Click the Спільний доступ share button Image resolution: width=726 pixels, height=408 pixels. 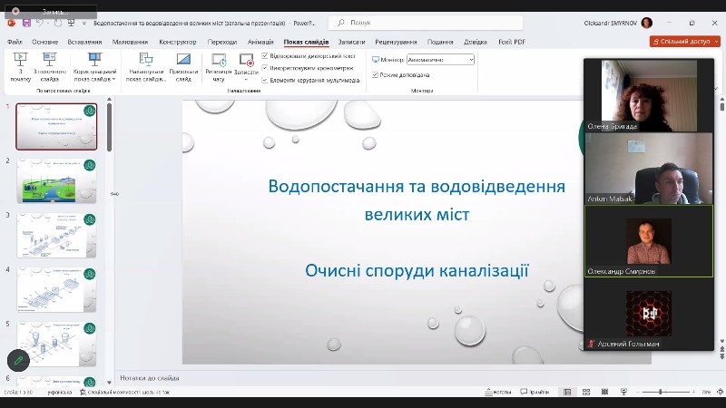coord(684,42)
